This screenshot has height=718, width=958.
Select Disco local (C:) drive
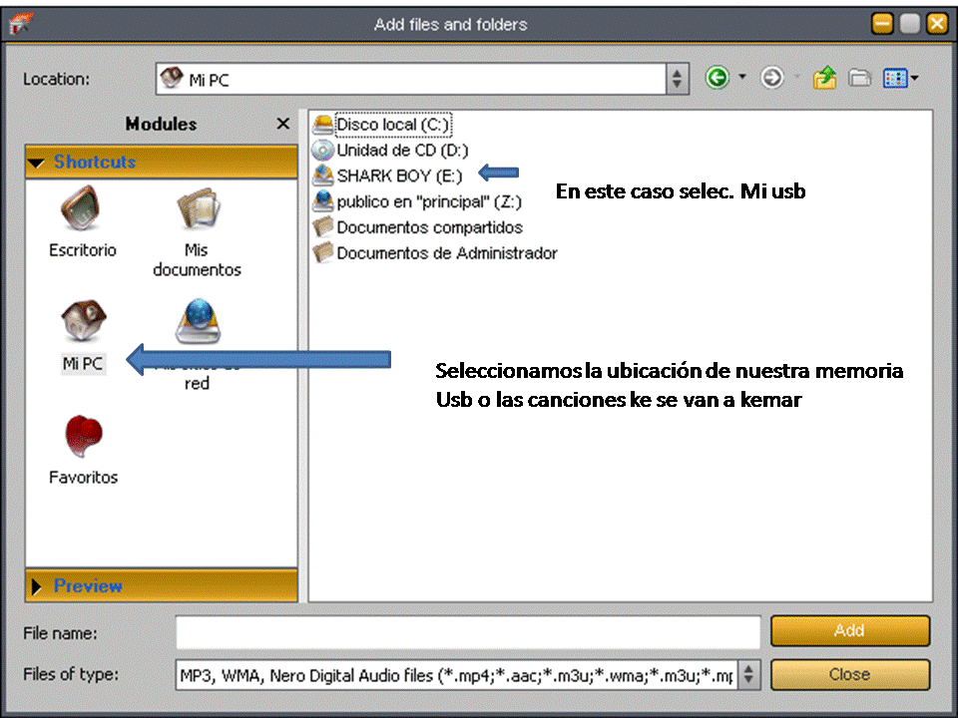click(382, 125)
